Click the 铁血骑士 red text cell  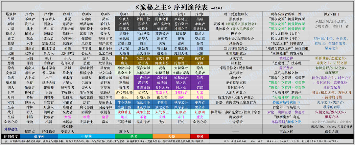124,112
